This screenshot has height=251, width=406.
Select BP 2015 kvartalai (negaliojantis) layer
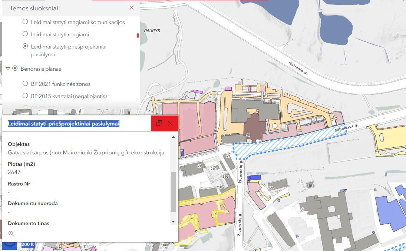tap(25, 96)
